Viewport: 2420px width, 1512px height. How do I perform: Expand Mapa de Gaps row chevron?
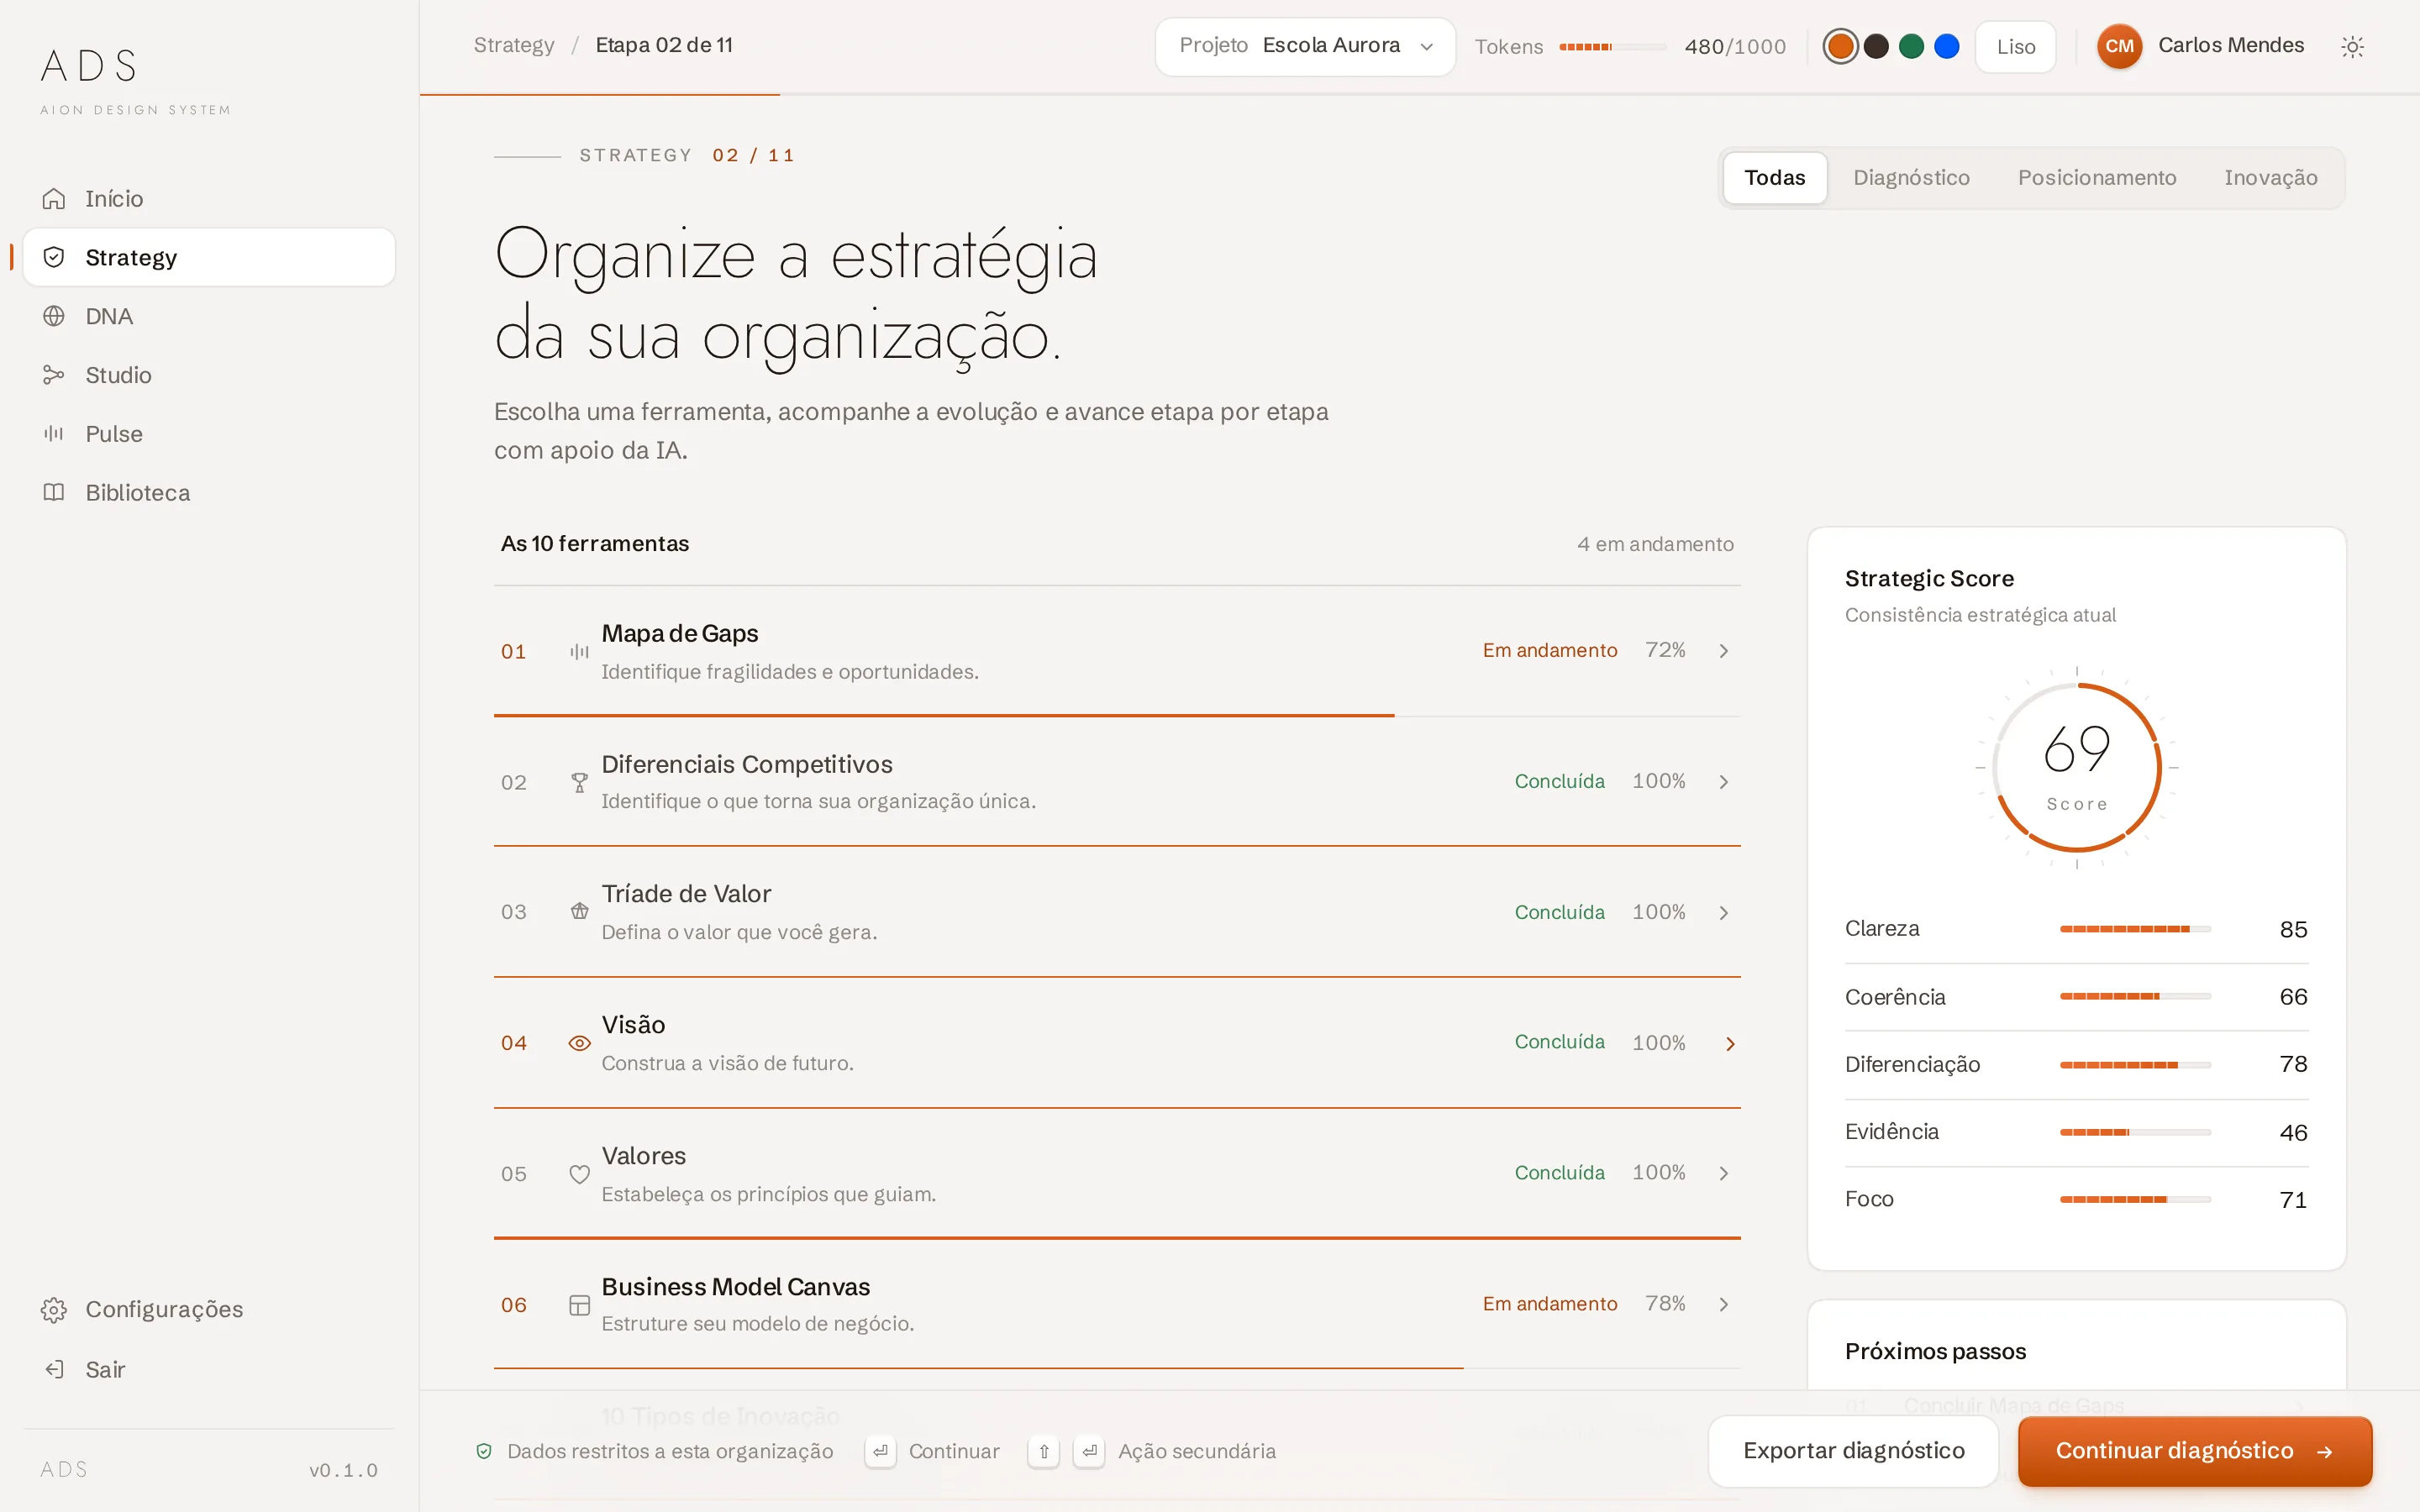1724,651
